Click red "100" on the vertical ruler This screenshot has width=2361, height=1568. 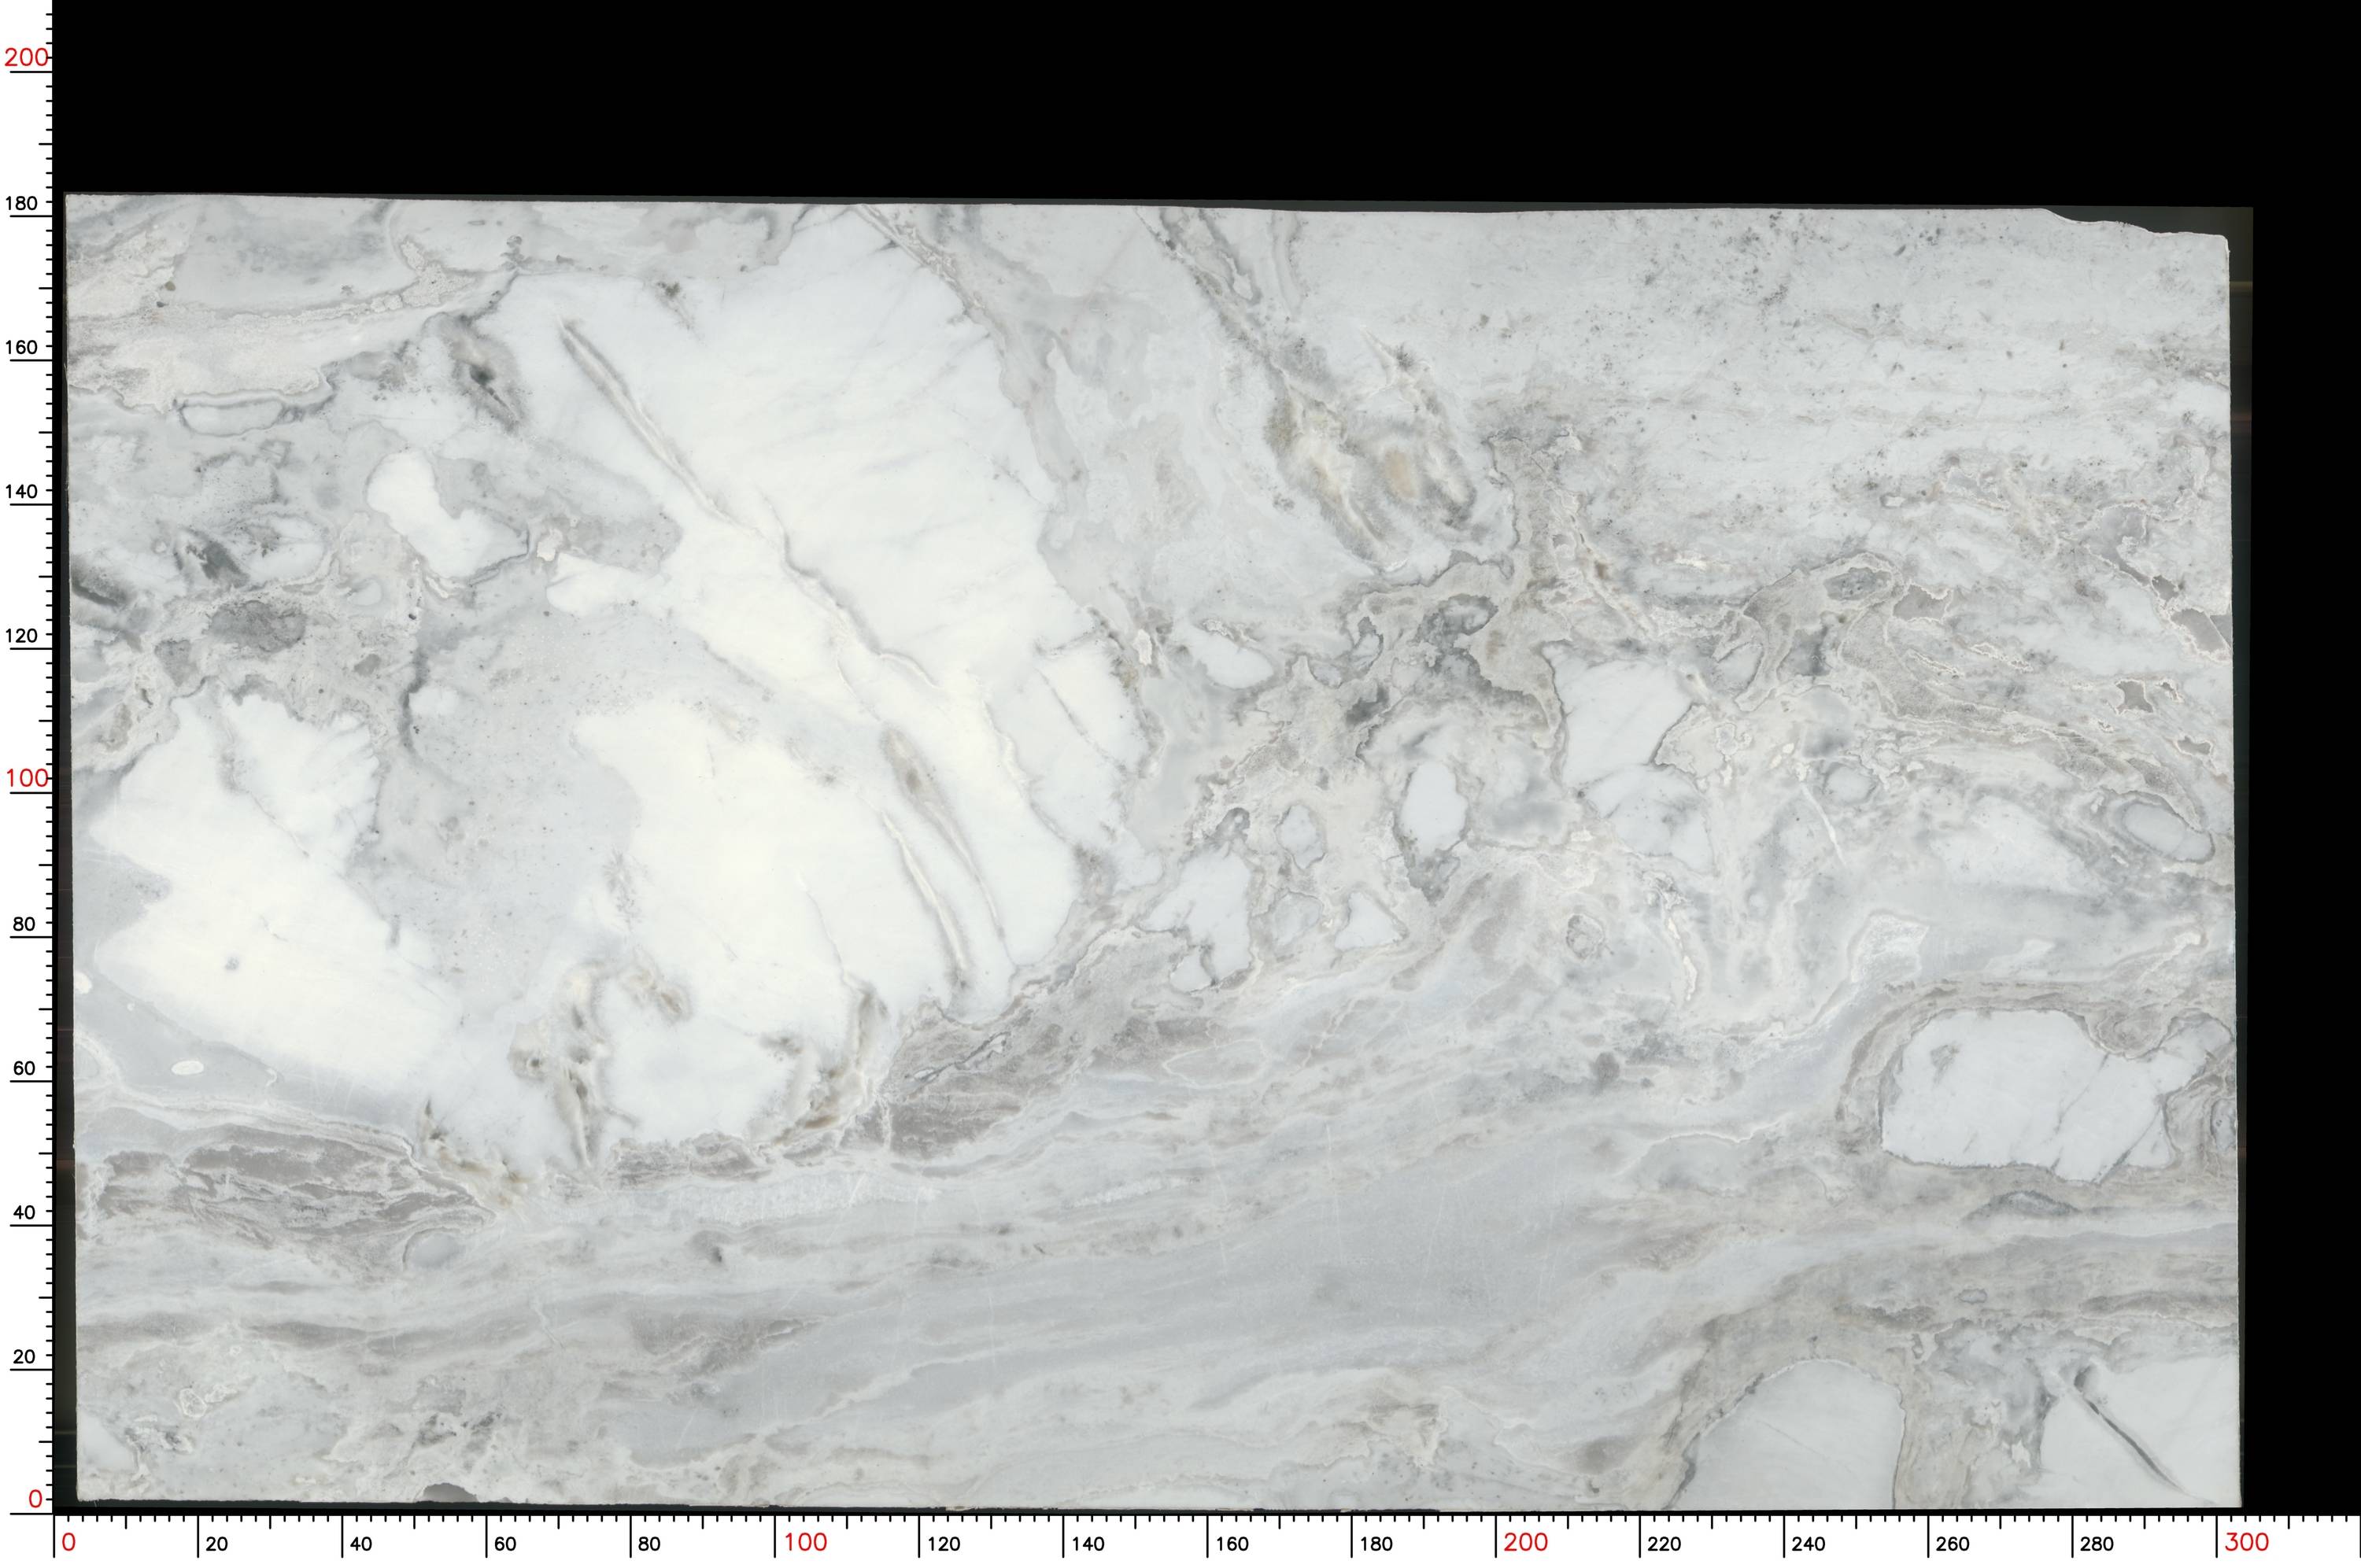click(27, 778)
